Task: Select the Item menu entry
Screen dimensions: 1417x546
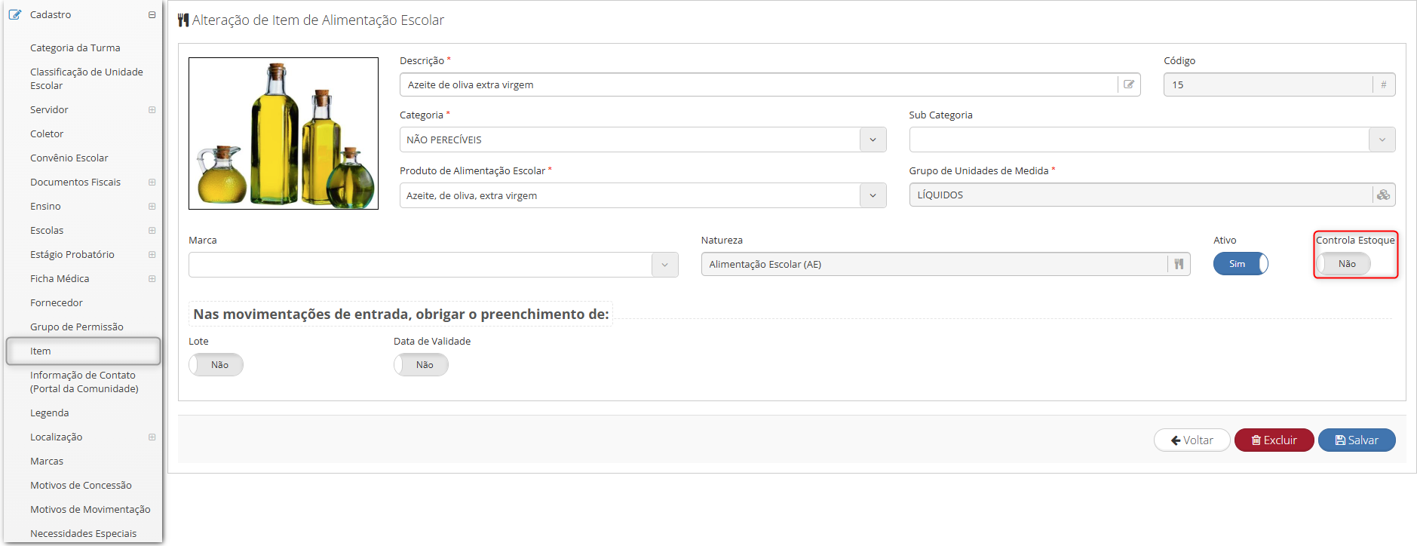Action: point(83,351)
